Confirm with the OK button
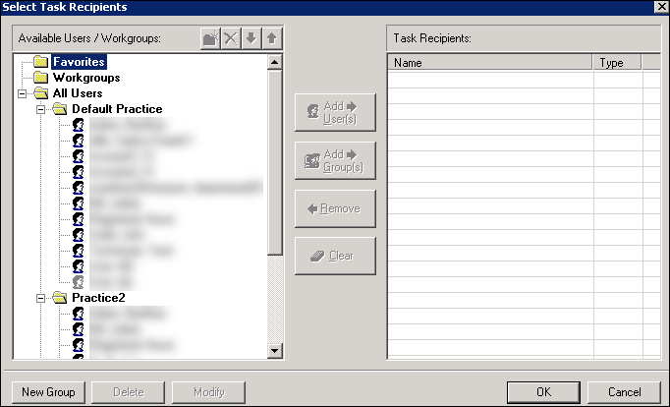Screen dimensions: 670x407 point(543,392)
